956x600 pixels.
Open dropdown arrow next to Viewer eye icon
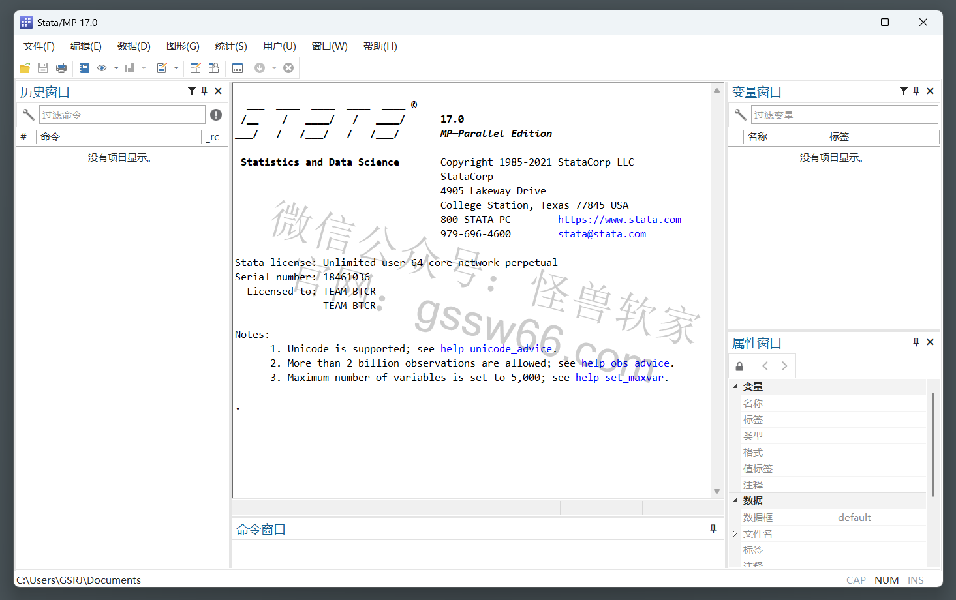(116, 68)
